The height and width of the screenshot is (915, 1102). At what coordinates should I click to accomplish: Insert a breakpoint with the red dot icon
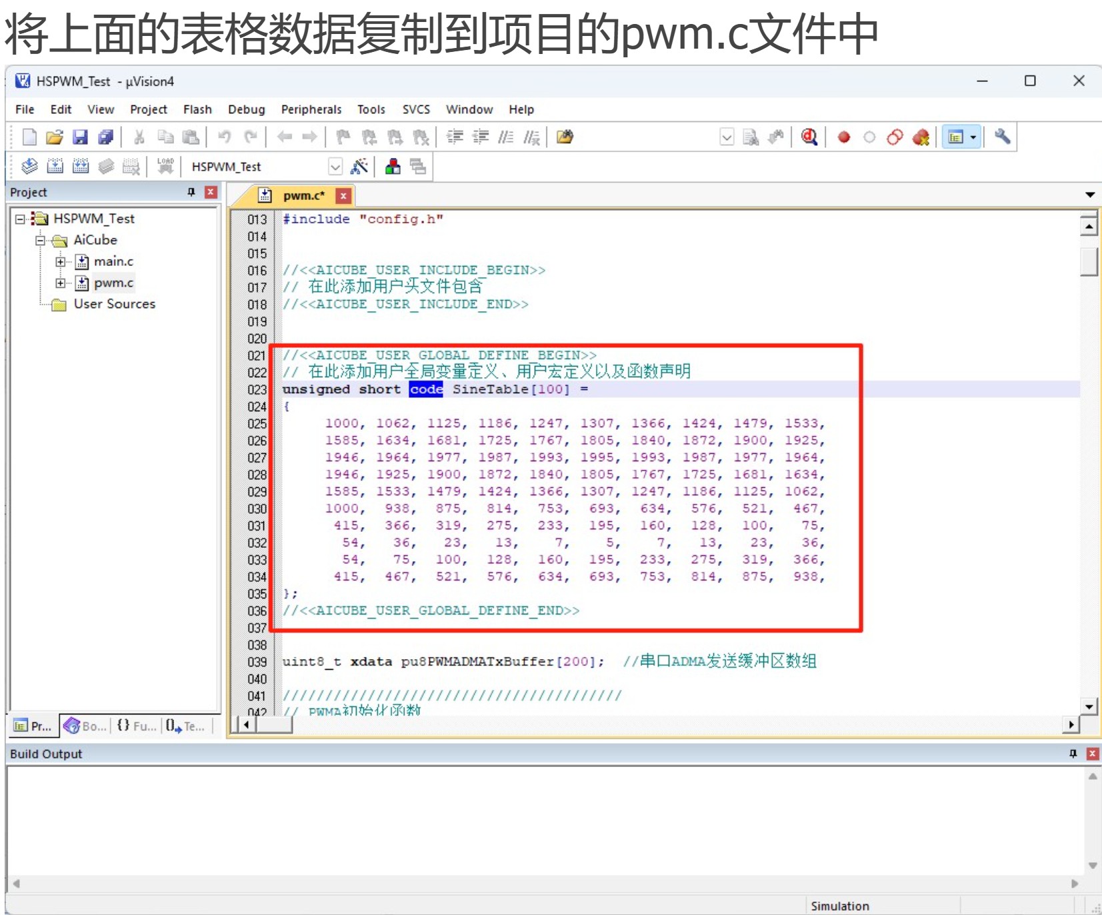point(844,138)
